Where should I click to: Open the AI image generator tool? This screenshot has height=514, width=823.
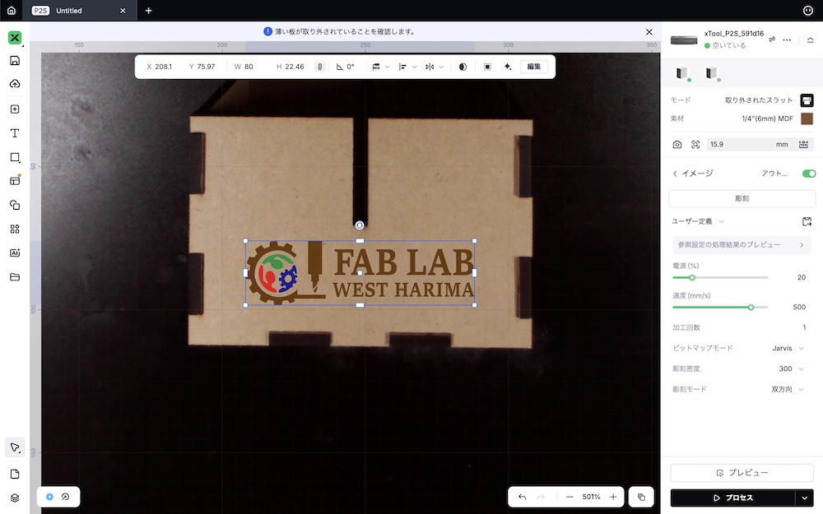(15, 253)
